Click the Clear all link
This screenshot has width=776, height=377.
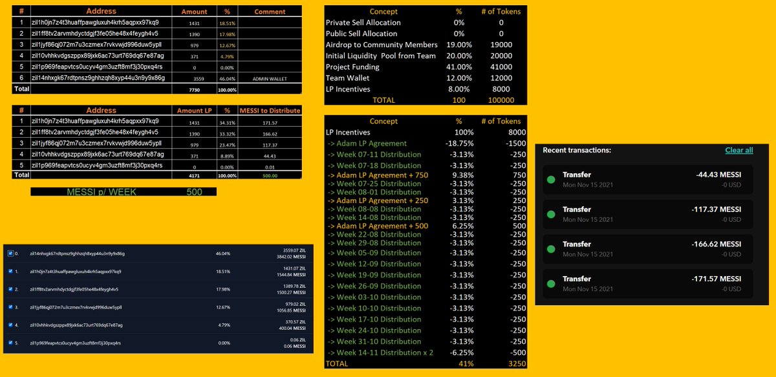pyautogui.click(x=740, y=149)
